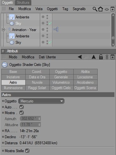Open the Nuvole tab

pos(37,82)
